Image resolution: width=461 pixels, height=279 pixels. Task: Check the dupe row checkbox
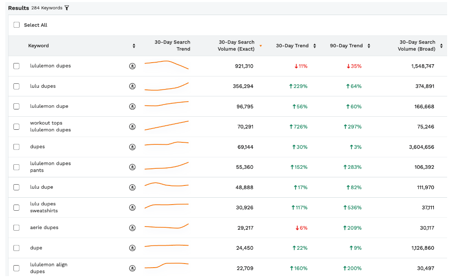(x=16, y=248)
